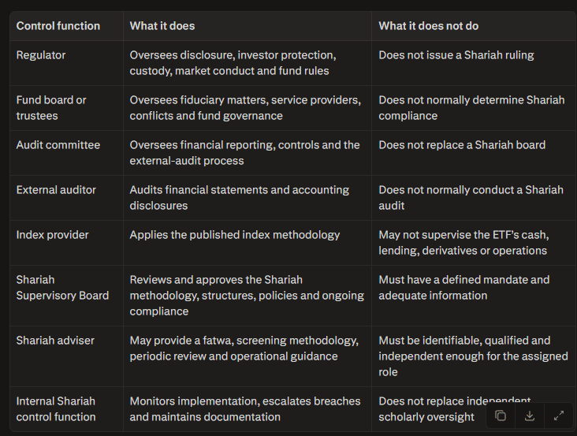This screenshot has width=577, height=436.
Task: Expand the table with the fullscreen arrows icon
Action: pos(559,416)
